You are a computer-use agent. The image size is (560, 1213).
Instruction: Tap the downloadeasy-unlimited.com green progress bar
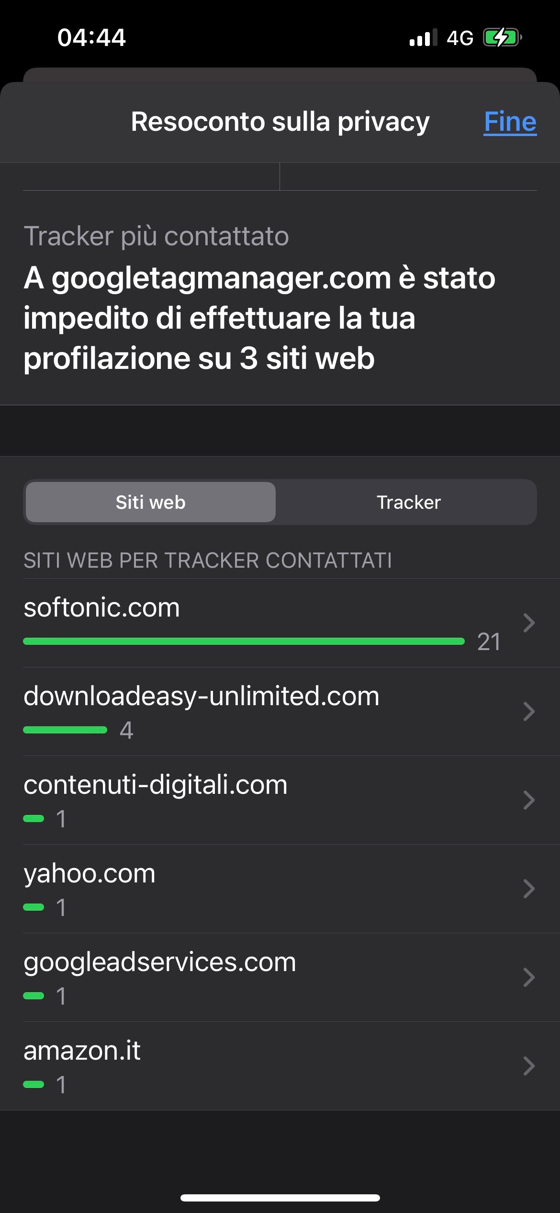coord(65,730)
